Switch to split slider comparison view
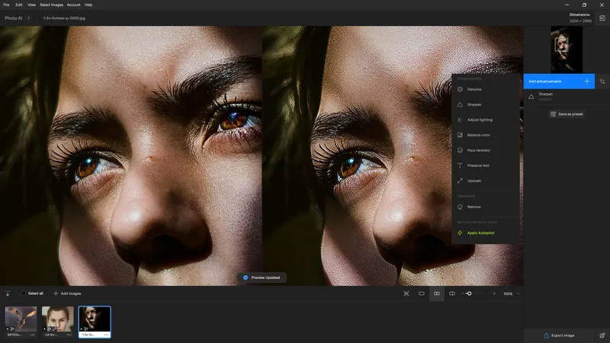This screenshot has height=343, width=610. coord(451,293)
